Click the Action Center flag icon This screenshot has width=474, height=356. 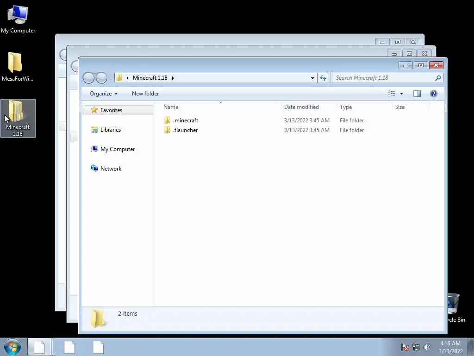pos(405,347)
